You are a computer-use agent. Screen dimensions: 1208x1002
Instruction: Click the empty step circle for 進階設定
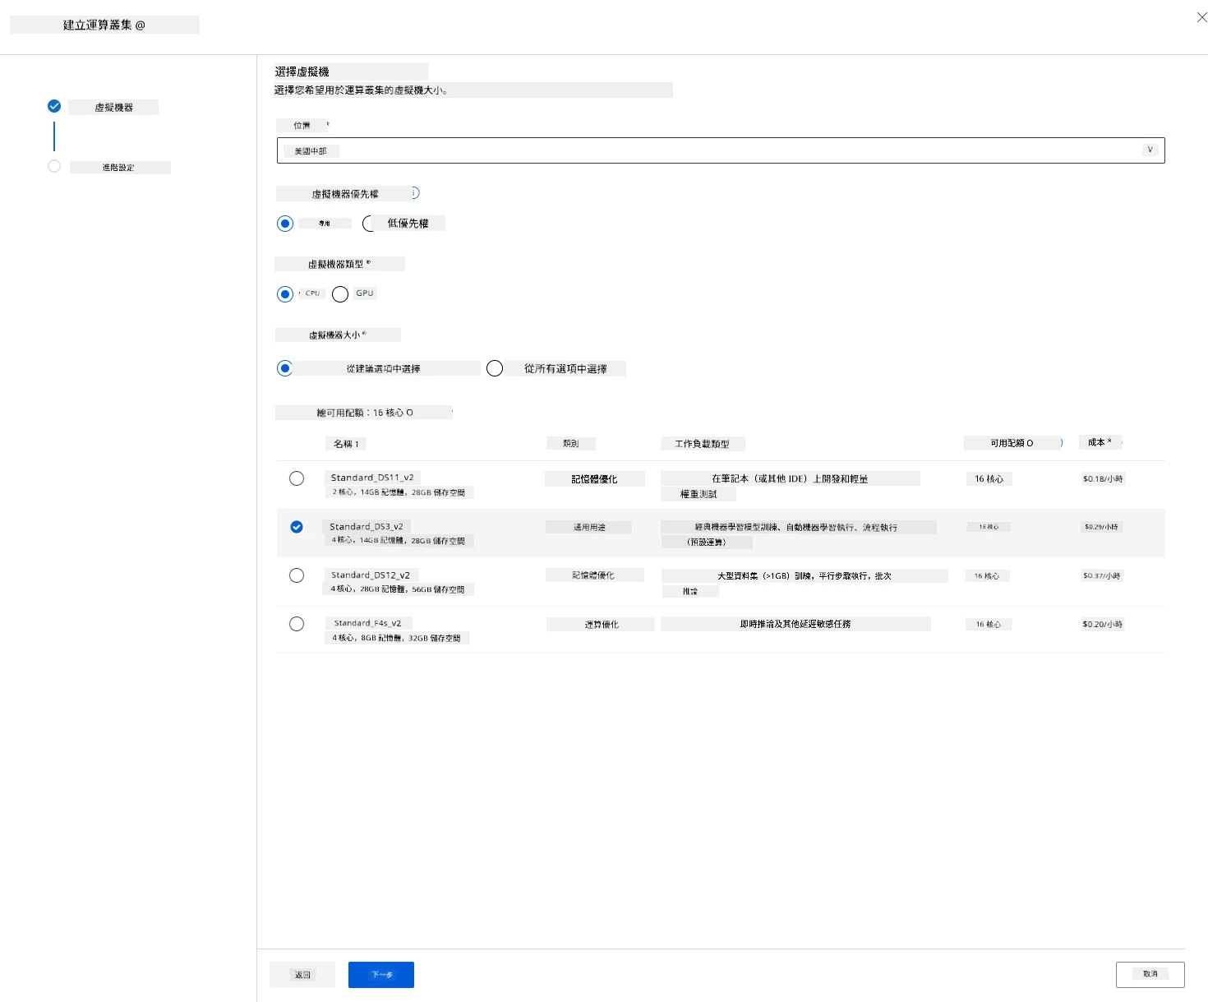point(54,166)
